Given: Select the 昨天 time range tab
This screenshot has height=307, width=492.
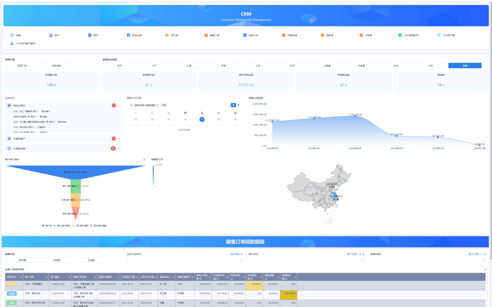Looking at the screenshot, I should tap(120, 65).
